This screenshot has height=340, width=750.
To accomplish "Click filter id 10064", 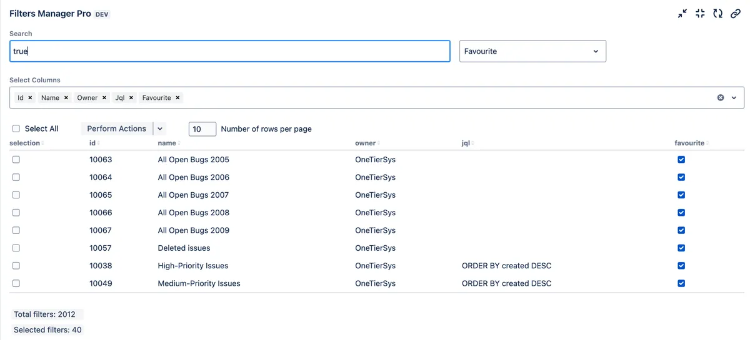I will (101, 177).
